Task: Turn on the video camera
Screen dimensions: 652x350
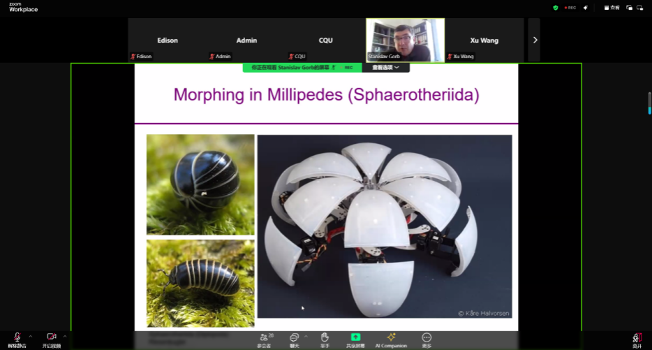Action: (52, 338)
